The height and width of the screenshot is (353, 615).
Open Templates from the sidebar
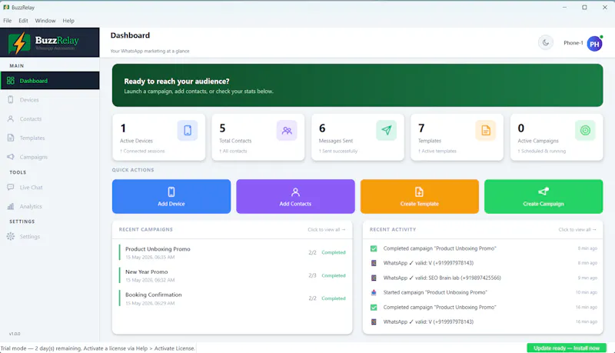pyautogui.click(x=50, y=138)
